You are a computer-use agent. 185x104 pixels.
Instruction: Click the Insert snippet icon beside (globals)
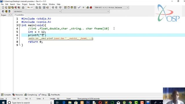coord(3,11)
